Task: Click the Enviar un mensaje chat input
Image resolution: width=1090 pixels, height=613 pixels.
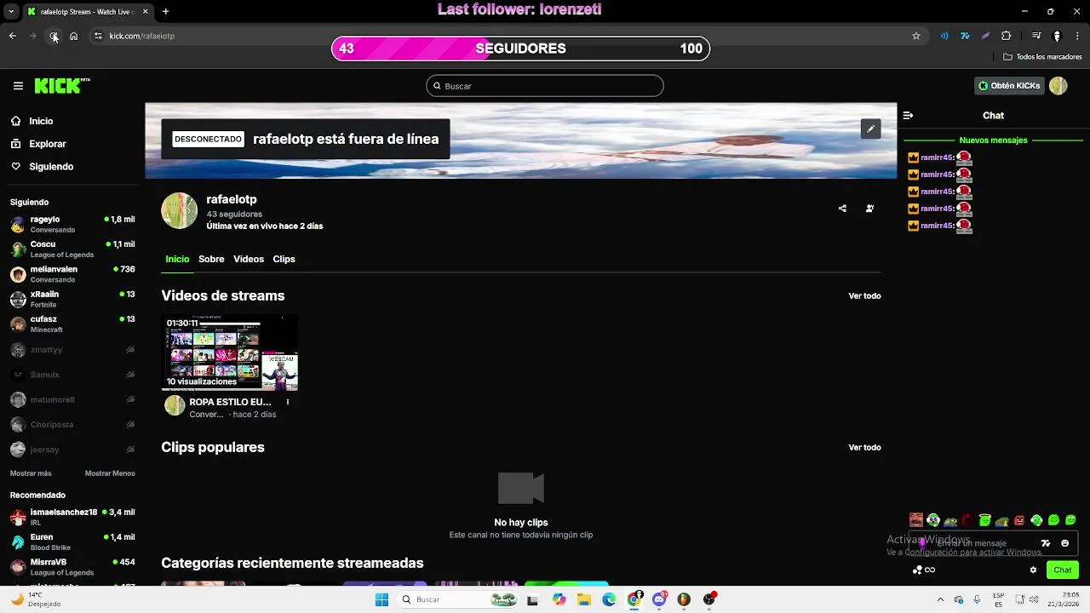Action: point(994,543)
